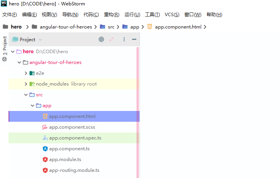Image resolution: width=280 pixels, height=178 pixels.
Task: Click the blue Angular icon of app.component.ts
Action: pos(45,149)
